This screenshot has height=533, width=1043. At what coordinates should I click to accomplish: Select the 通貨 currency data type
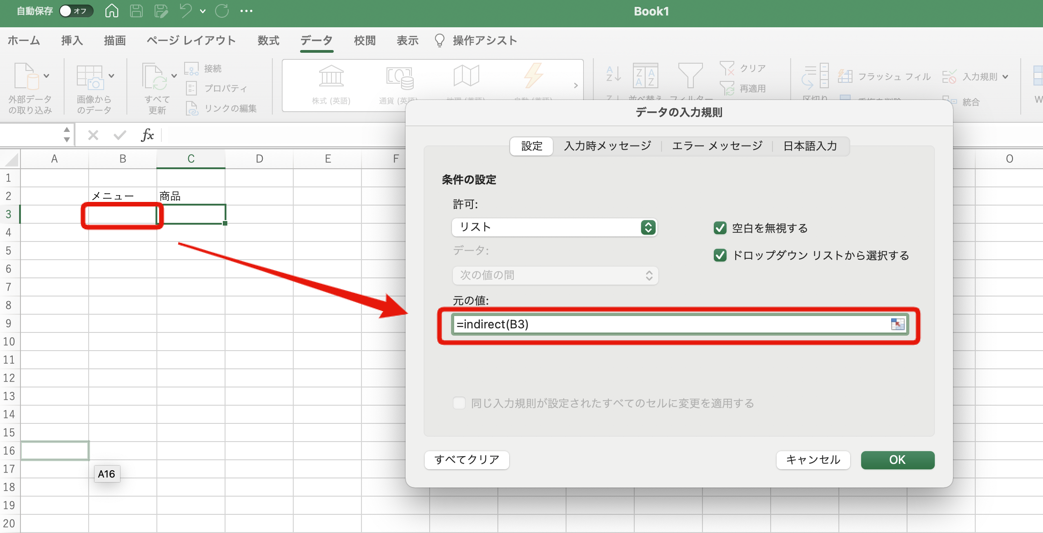(399, 85)
